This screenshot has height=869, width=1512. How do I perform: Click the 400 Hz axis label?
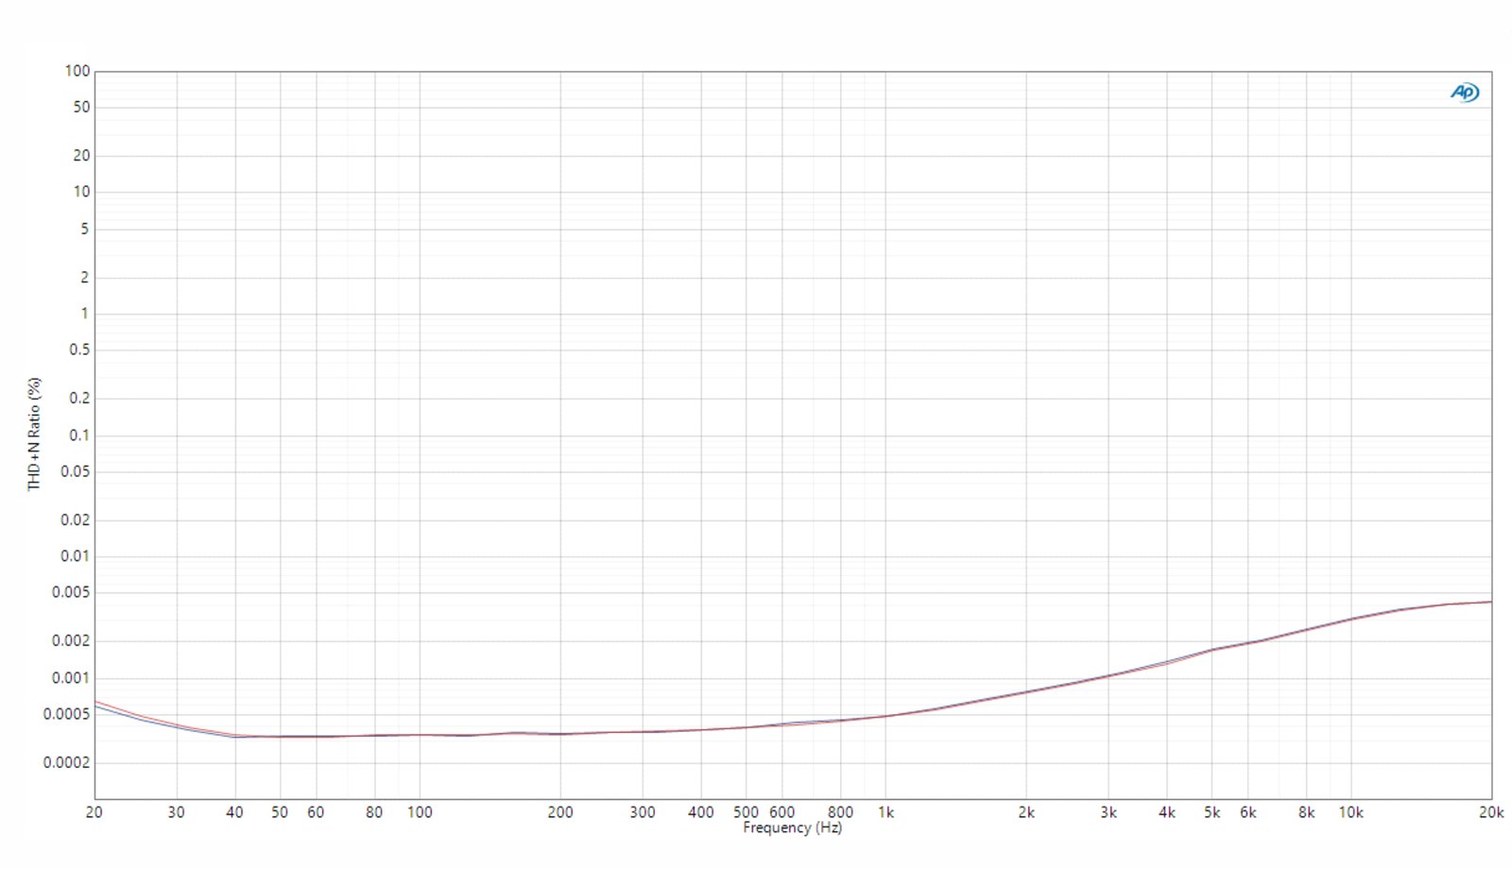coord(701,812)
